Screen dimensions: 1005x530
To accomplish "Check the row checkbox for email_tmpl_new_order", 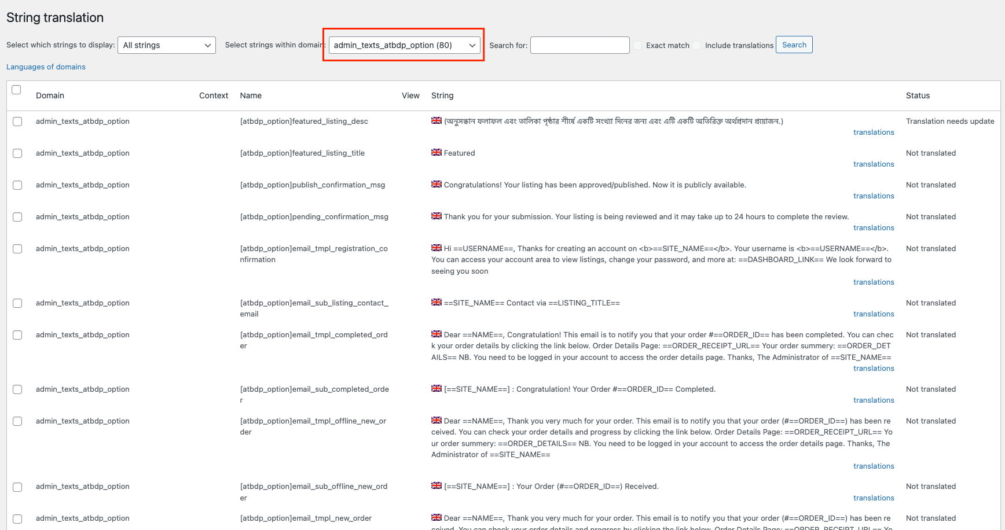I will (17, 518).
